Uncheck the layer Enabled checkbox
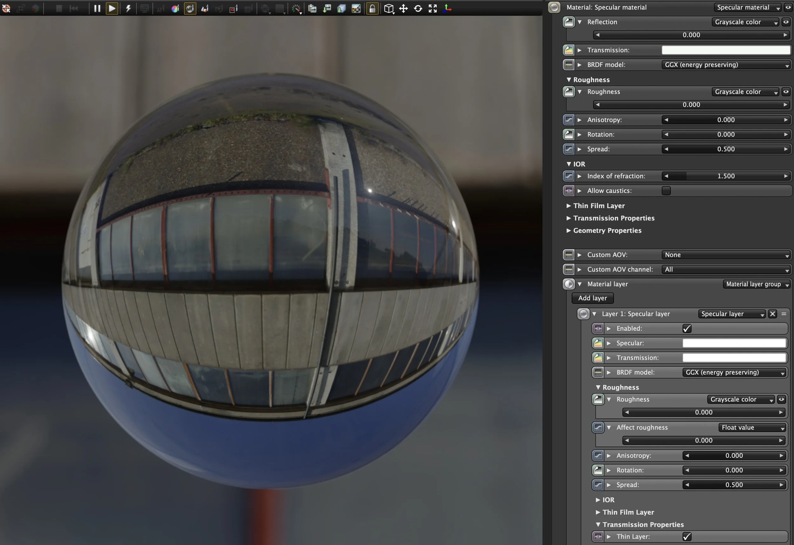This screenshot has width=794, height=545. click(x=687, y=329)
